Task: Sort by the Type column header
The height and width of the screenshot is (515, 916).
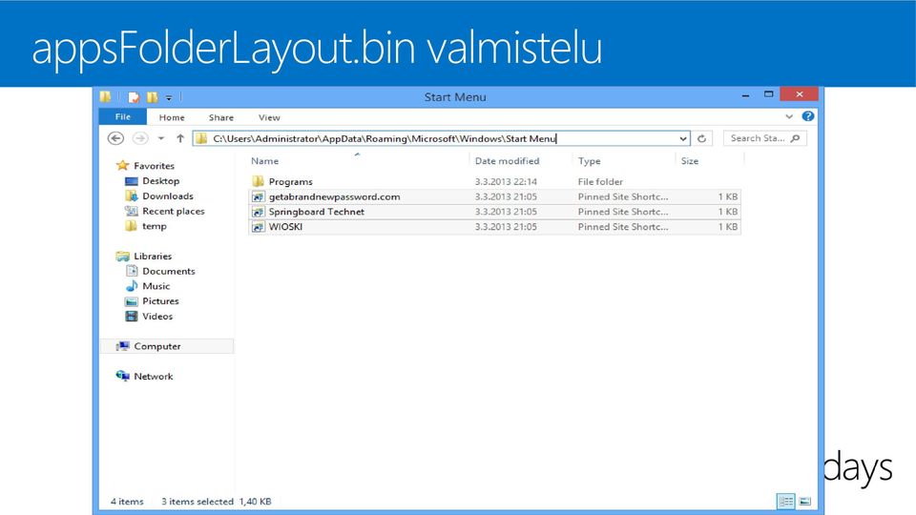Action: (x=589, y=161)
